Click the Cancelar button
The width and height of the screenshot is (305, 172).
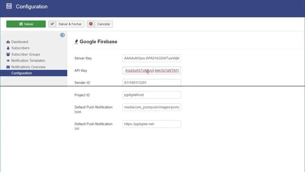click(100, 24)
